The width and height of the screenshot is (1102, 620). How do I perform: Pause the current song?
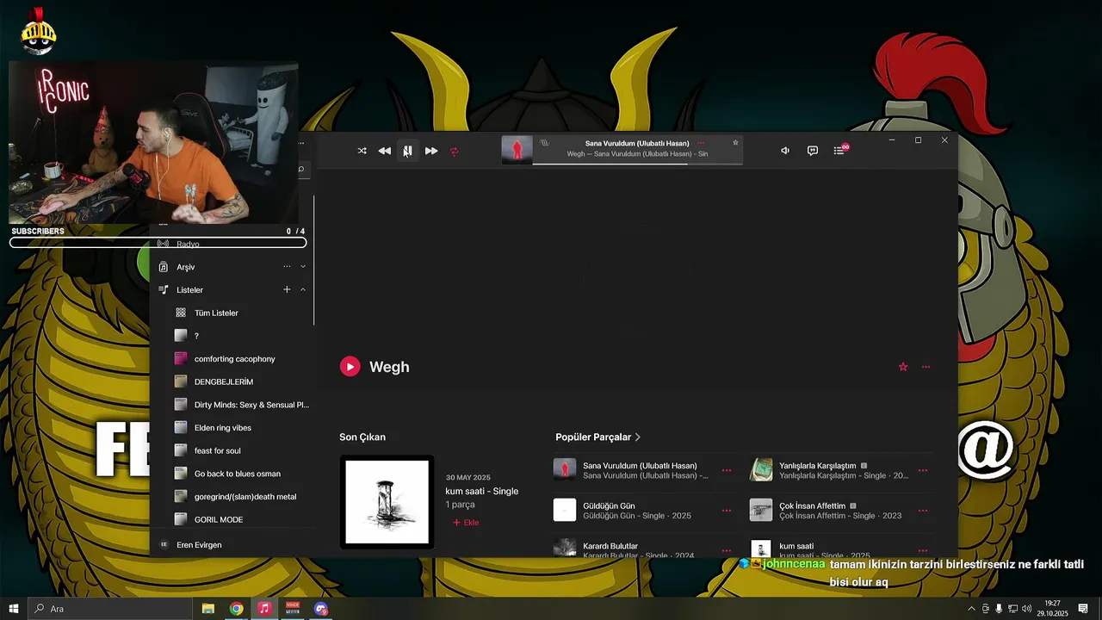coord(408,151)
